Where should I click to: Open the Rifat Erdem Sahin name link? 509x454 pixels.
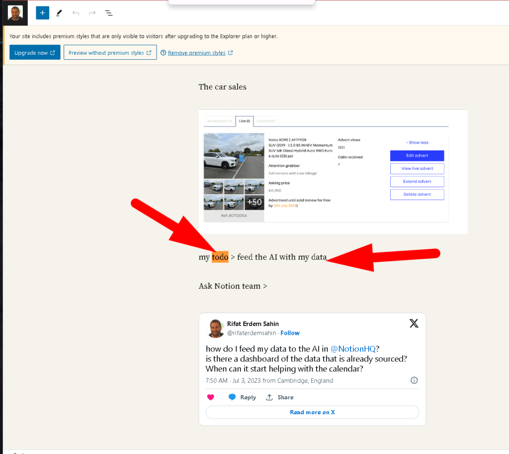(x=253, y=324)
